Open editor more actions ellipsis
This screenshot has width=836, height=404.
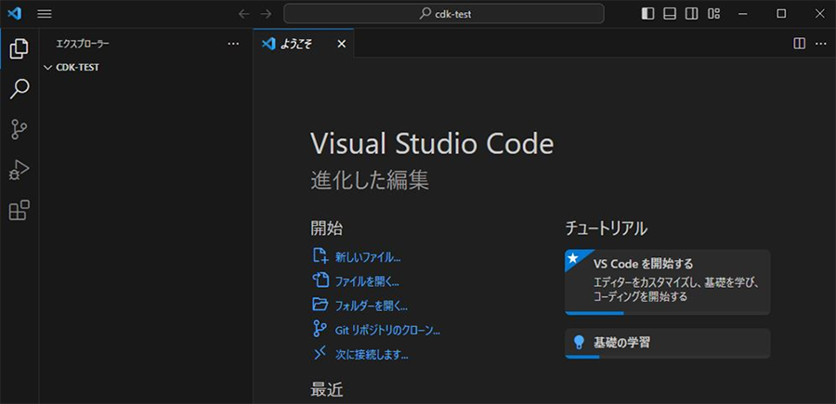point(820,44)
